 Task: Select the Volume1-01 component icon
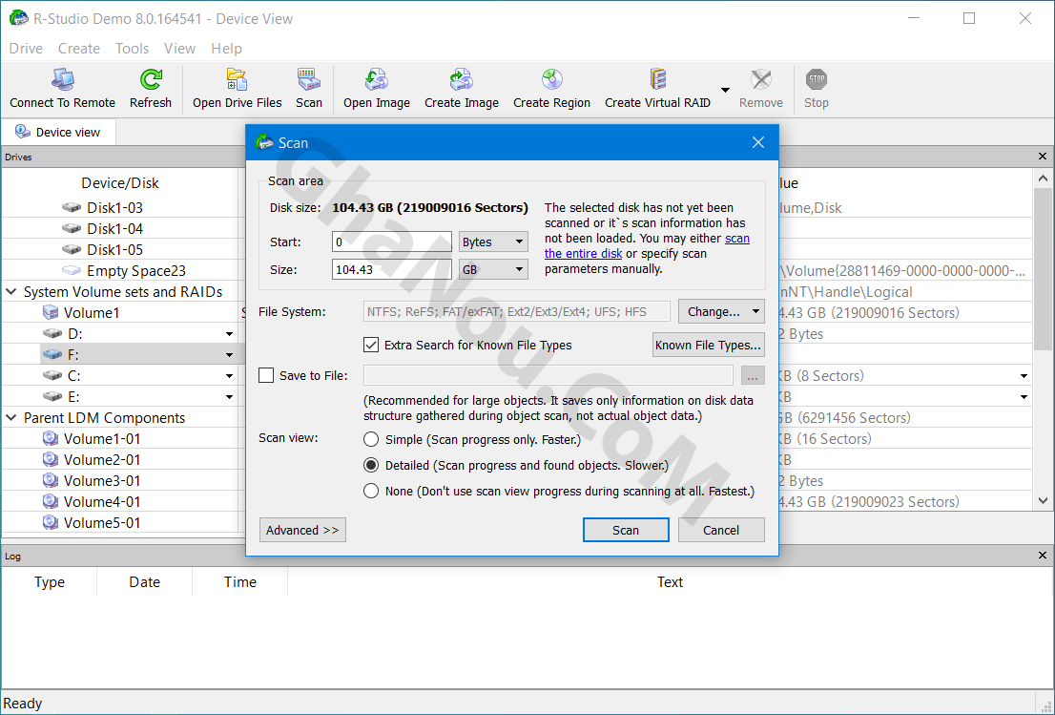point(51,438)
